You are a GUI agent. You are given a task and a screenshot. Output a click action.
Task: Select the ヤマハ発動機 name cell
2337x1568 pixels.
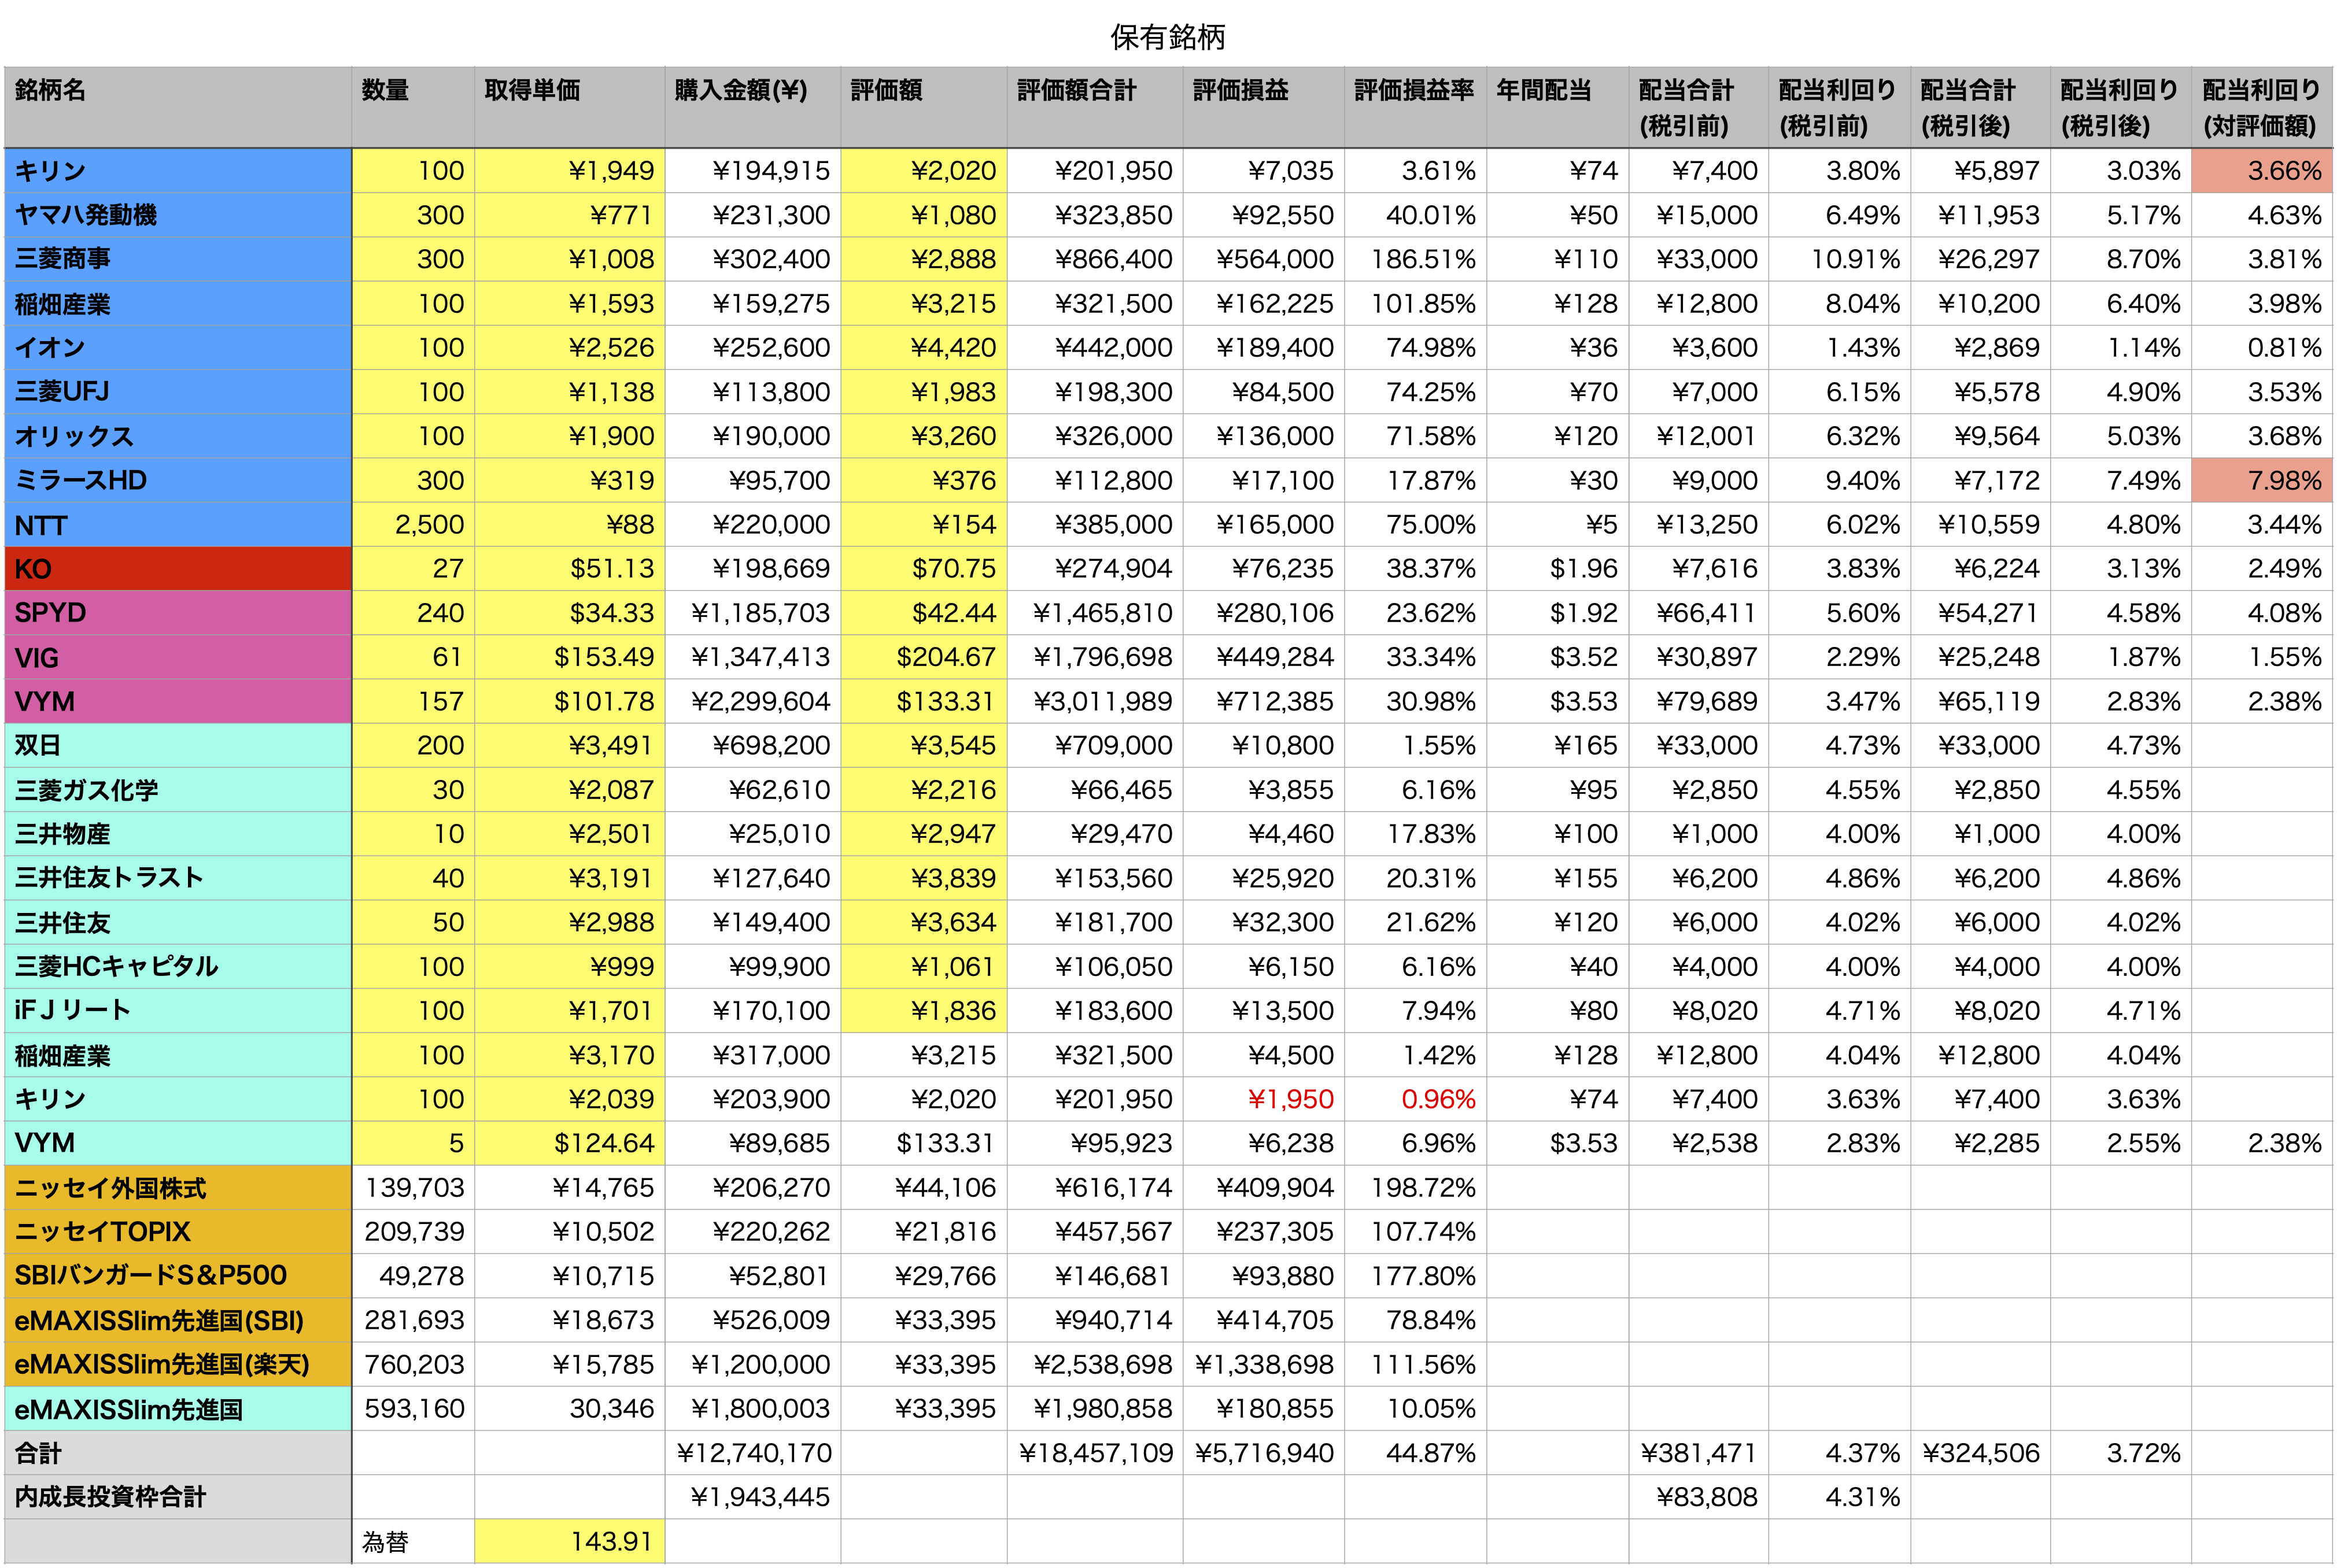[x=178, y=215]
